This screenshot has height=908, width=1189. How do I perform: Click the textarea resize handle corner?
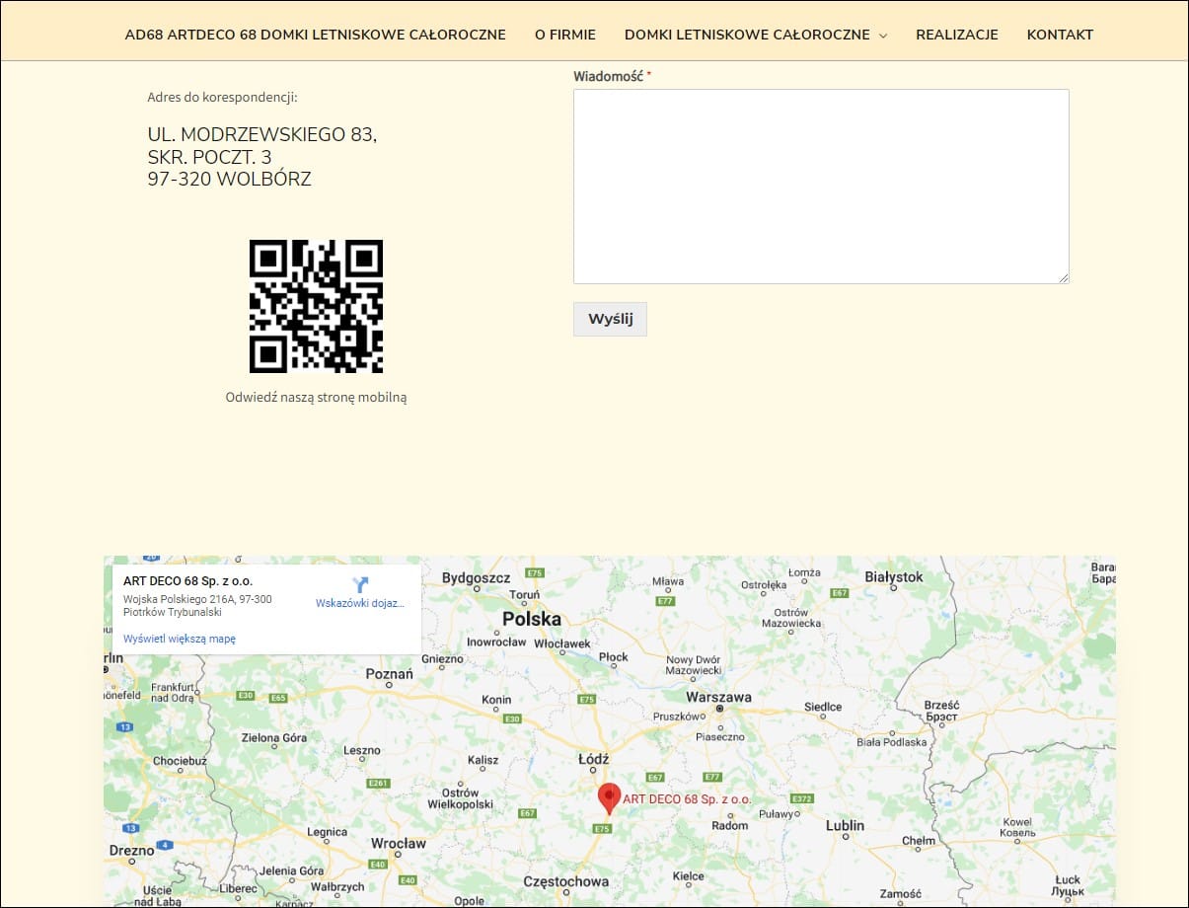tap(1064, 278)
